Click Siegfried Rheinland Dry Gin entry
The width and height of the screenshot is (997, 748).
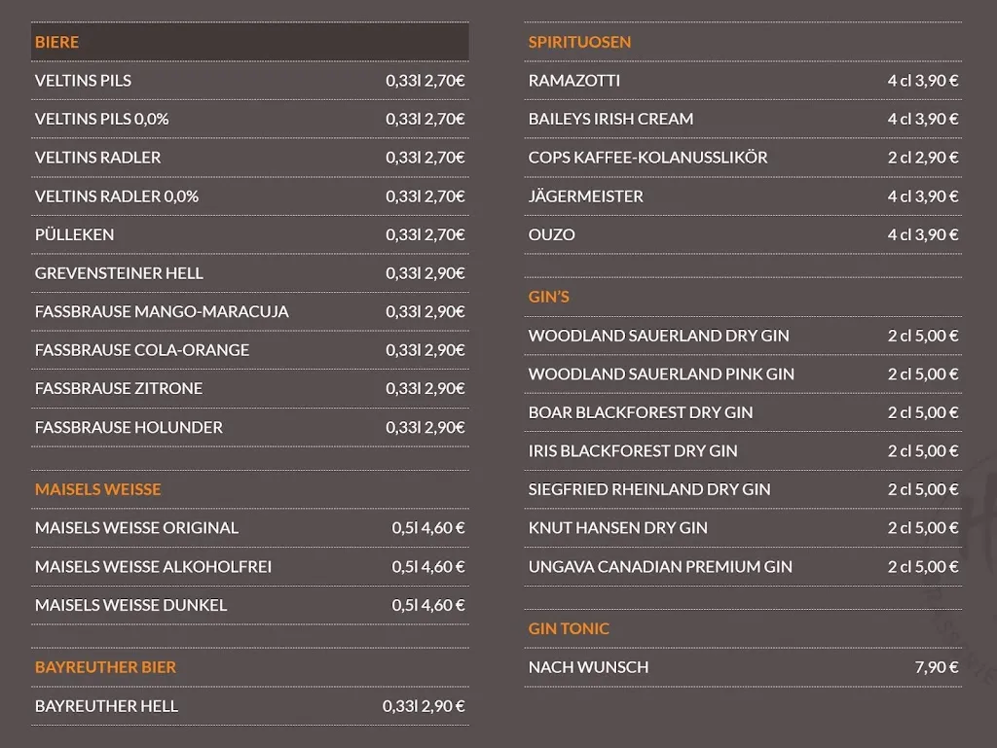pos(648,489)
